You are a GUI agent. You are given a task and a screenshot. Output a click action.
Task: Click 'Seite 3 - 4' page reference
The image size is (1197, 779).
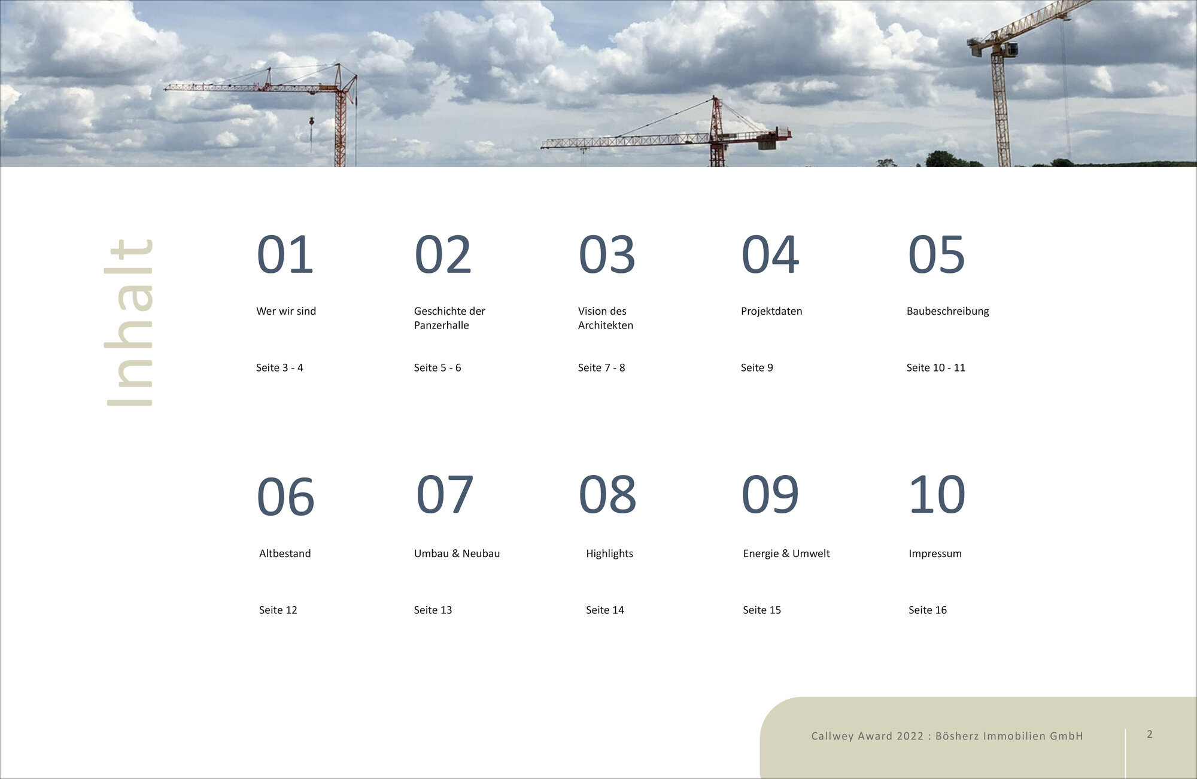tap(279, 367)
